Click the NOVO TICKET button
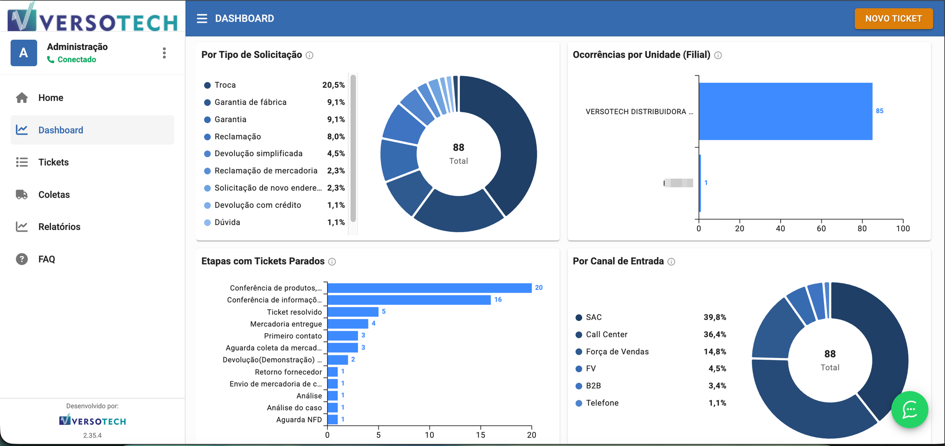Screen dimensions: 945x446 (893, 18)
